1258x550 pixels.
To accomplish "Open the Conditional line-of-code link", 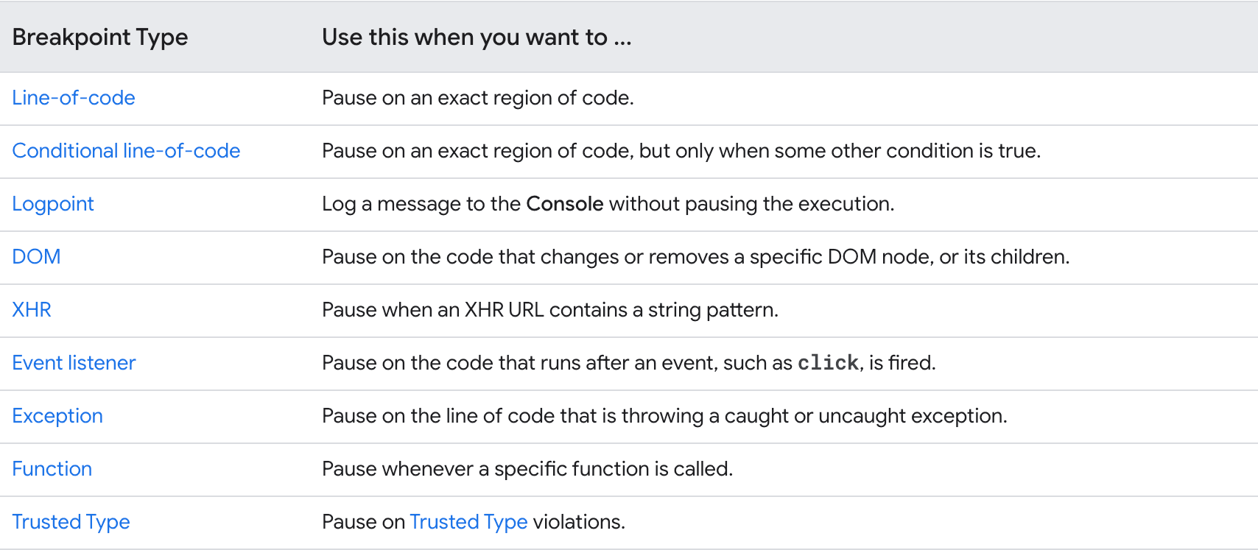I will coord(126,151).
